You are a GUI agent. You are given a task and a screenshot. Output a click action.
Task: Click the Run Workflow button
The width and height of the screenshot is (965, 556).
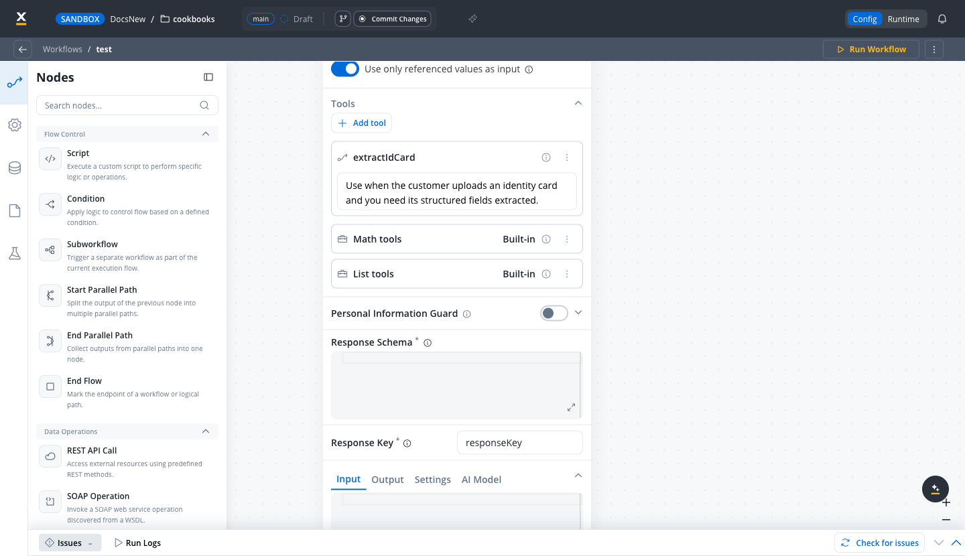coord(871,49)
